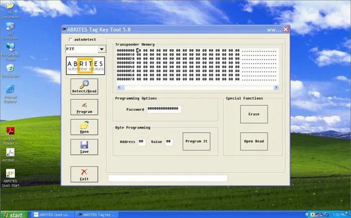Select Internet Explorer desktop icon

click(10, 94)
